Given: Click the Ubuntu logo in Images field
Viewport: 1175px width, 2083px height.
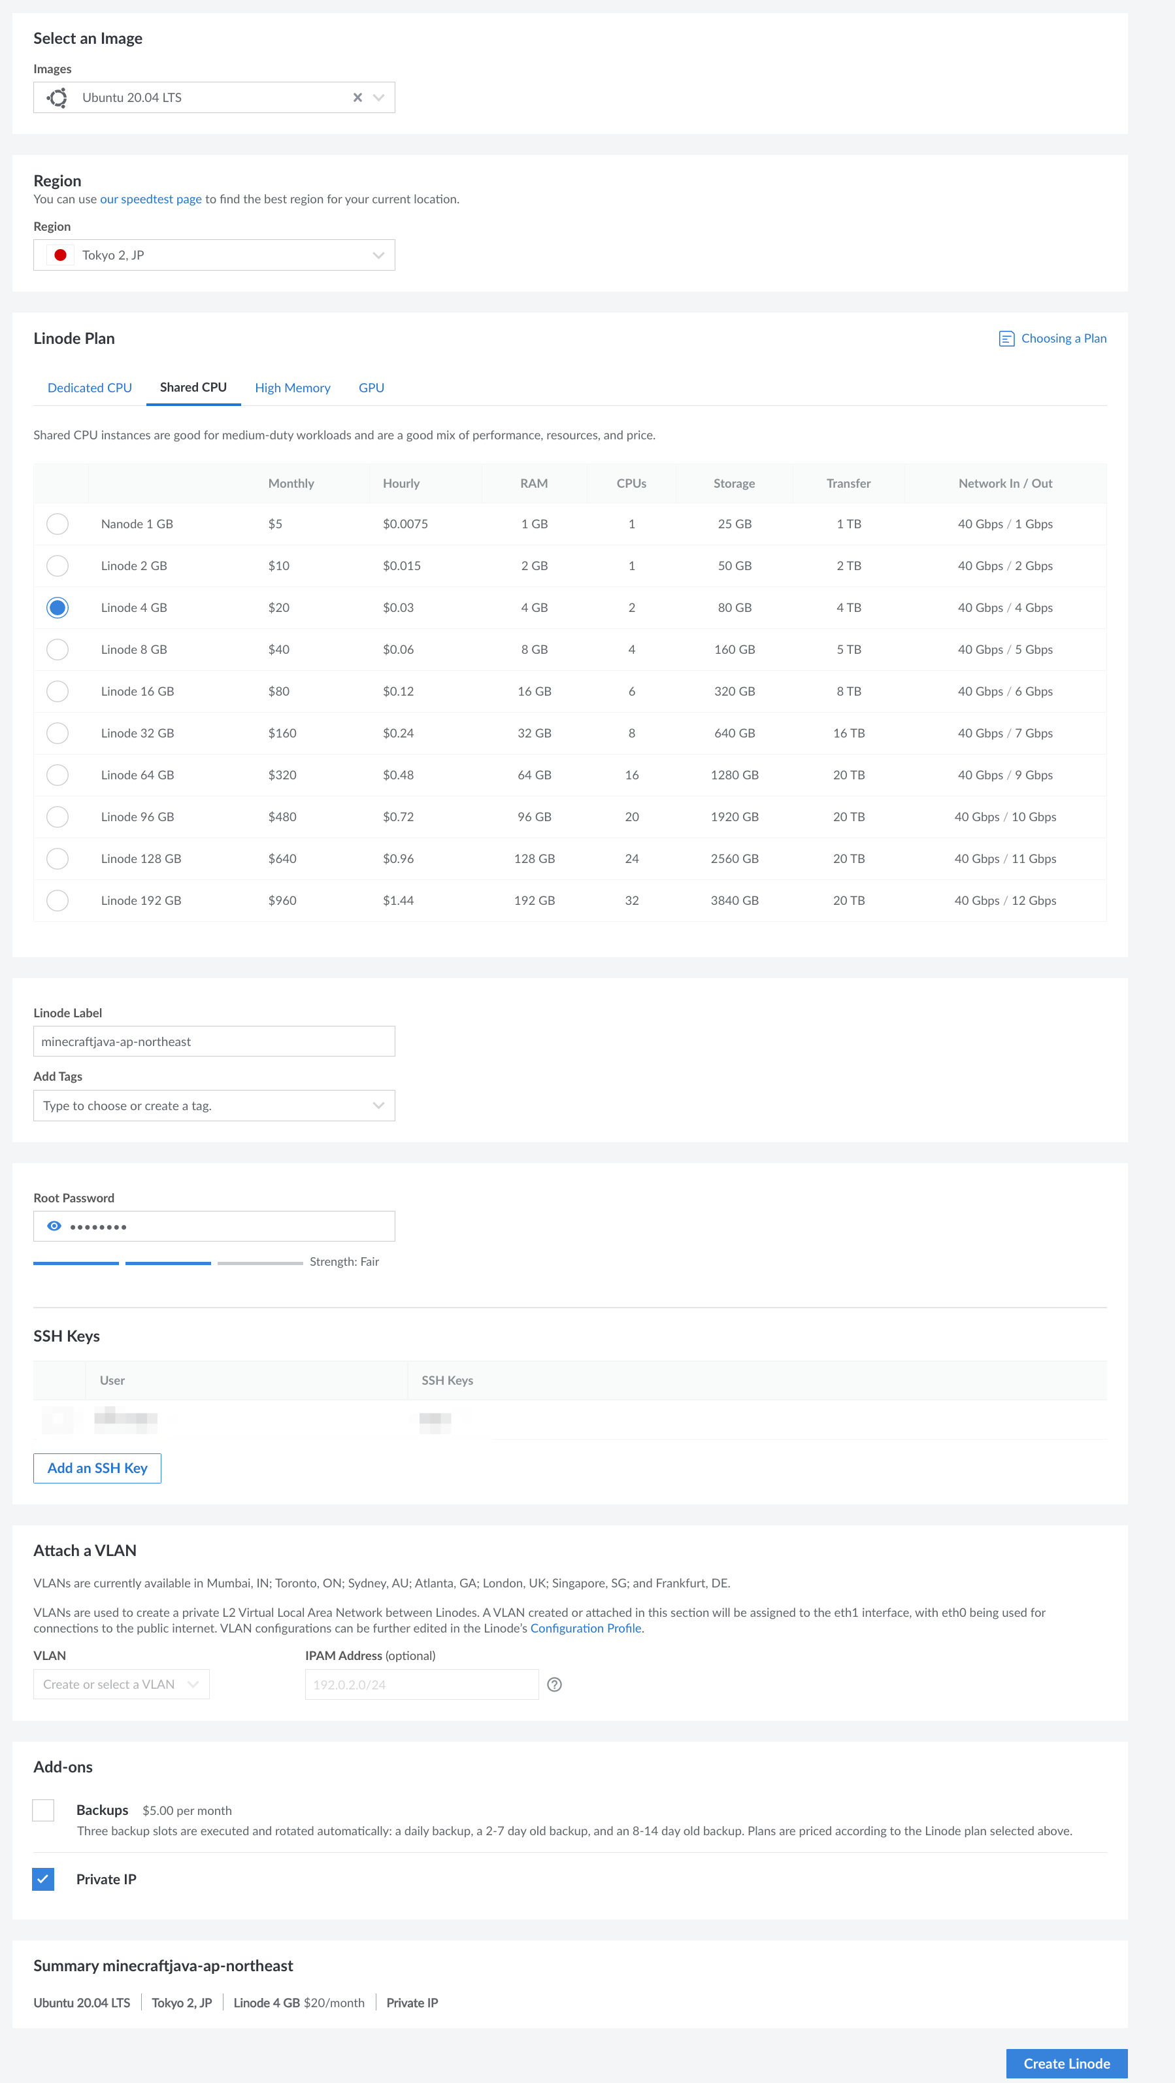Looking at the screenshot, I should coord(58,98).
